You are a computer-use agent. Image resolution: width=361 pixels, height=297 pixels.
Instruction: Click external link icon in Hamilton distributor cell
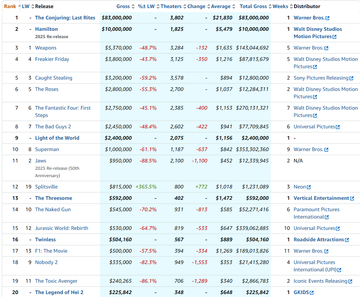coord(335,37)
